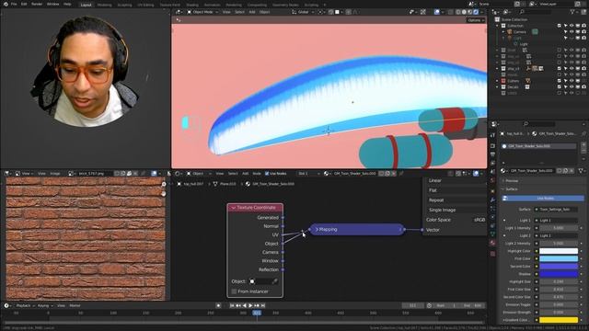
Task: Open the outliner filter funnel icon
Action: 572,12
